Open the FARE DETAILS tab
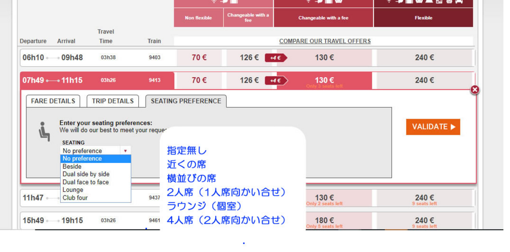The width and height of the screenshot is (510, 252). [53, 101]
